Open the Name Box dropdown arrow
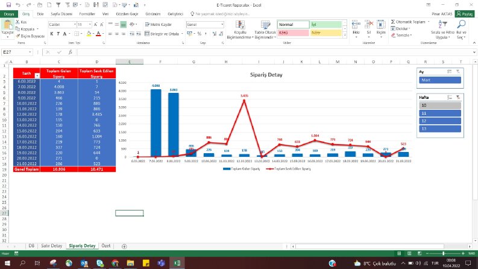This screenshot has height=269, width=478. click(x=30, y=52)
